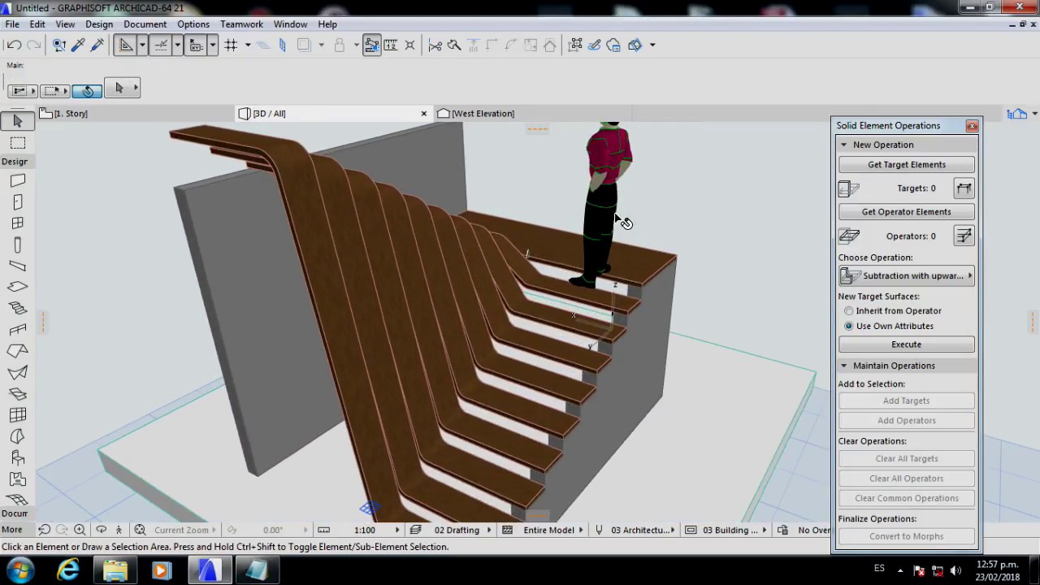
Task: Select the Arrow tool in the toolbox
Action: tap(18, 121)
